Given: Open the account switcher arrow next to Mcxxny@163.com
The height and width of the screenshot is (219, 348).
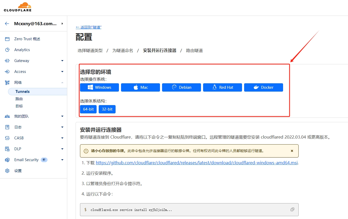Looking at the screenshot, I should tap(62, 24).
